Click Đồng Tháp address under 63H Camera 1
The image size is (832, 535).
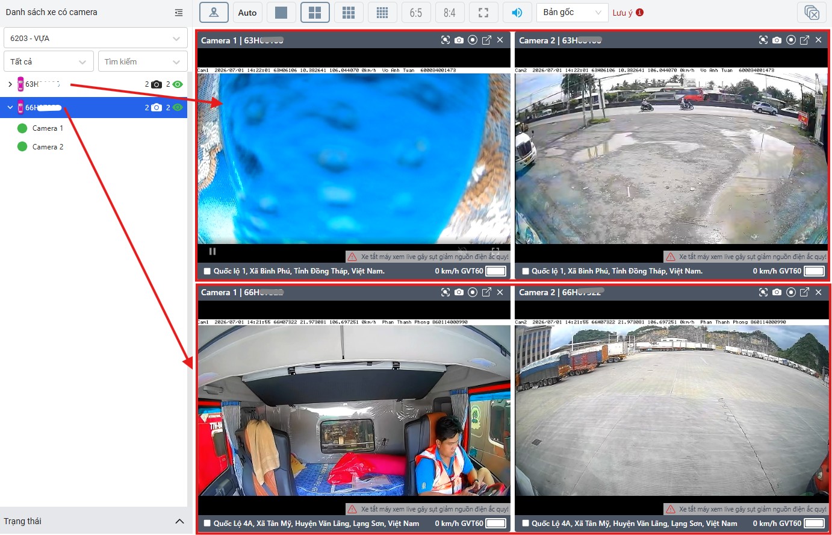299,271
